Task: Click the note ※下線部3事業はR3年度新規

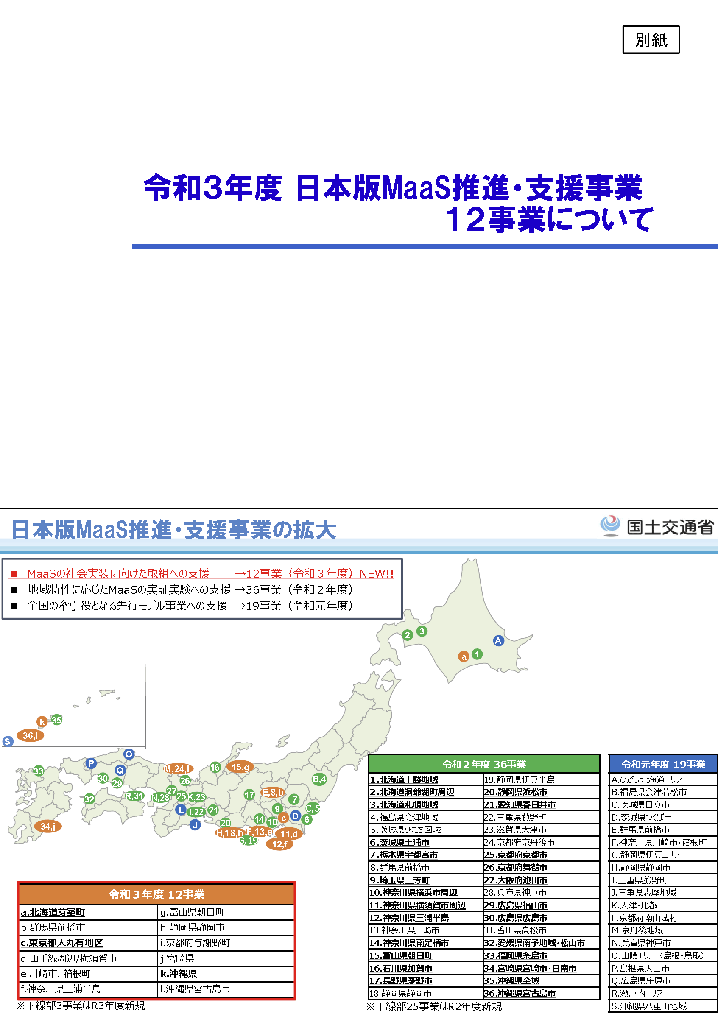Action: pos(81,1006)
